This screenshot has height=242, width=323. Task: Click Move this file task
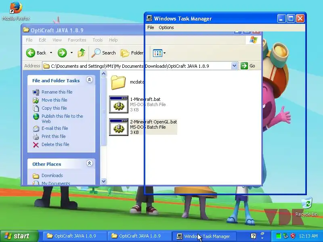pos(55,100)
